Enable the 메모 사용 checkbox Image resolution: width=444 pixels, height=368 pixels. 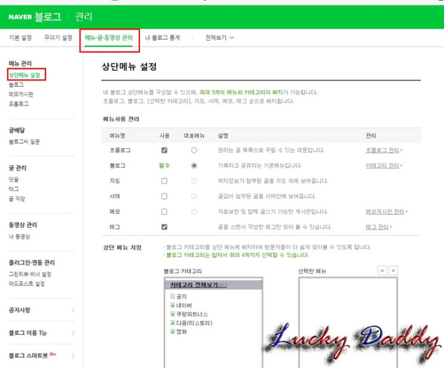pos(164,211)
